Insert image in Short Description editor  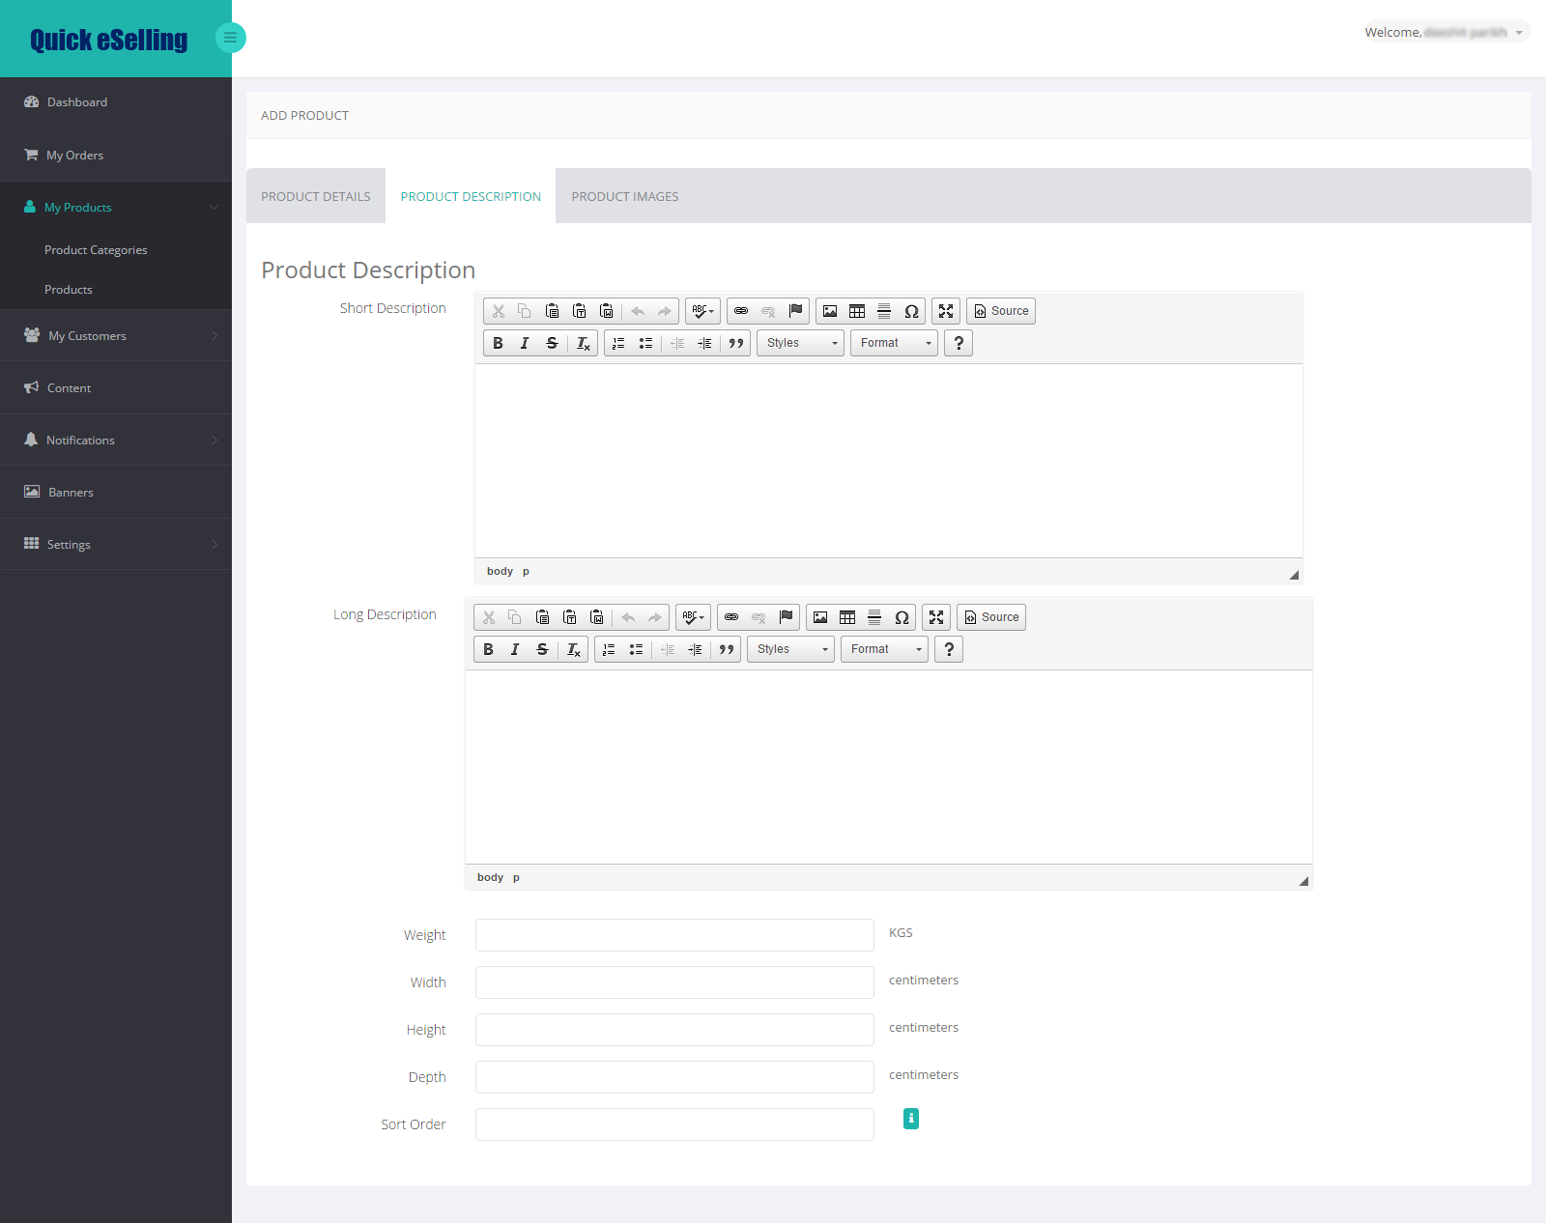coord(830,311)
